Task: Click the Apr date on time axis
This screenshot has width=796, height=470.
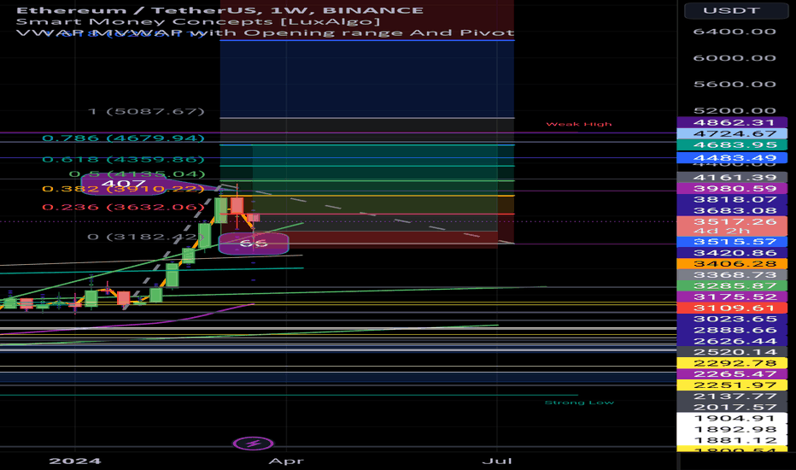Action: pos(286,461)
